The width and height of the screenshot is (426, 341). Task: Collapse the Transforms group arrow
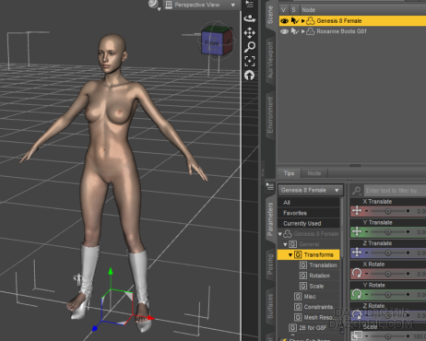(290, 255)
